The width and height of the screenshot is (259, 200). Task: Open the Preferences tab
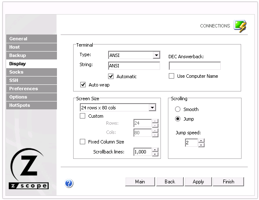click(32, 89)
